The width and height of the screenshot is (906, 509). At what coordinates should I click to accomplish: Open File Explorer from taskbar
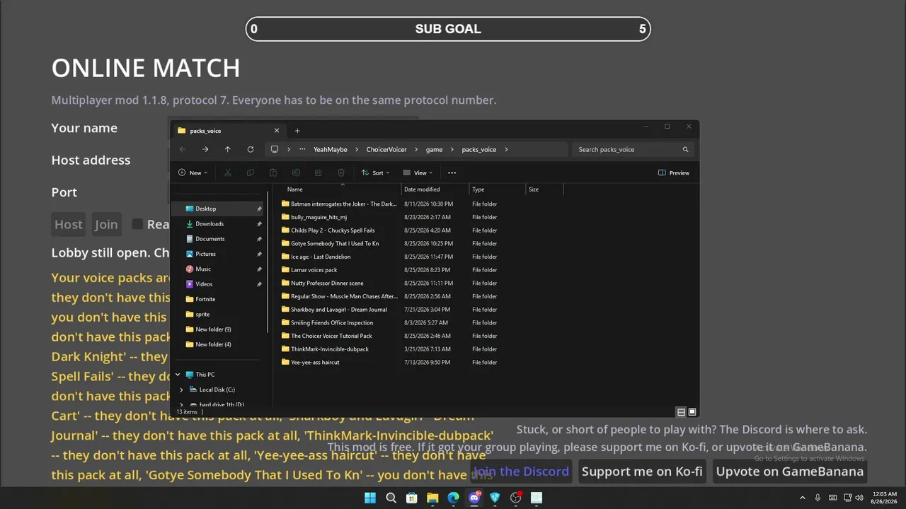[432, 498]
